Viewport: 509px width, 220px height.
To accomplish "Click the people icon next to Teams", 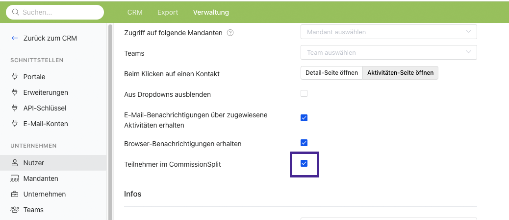I will pos(15,210).
